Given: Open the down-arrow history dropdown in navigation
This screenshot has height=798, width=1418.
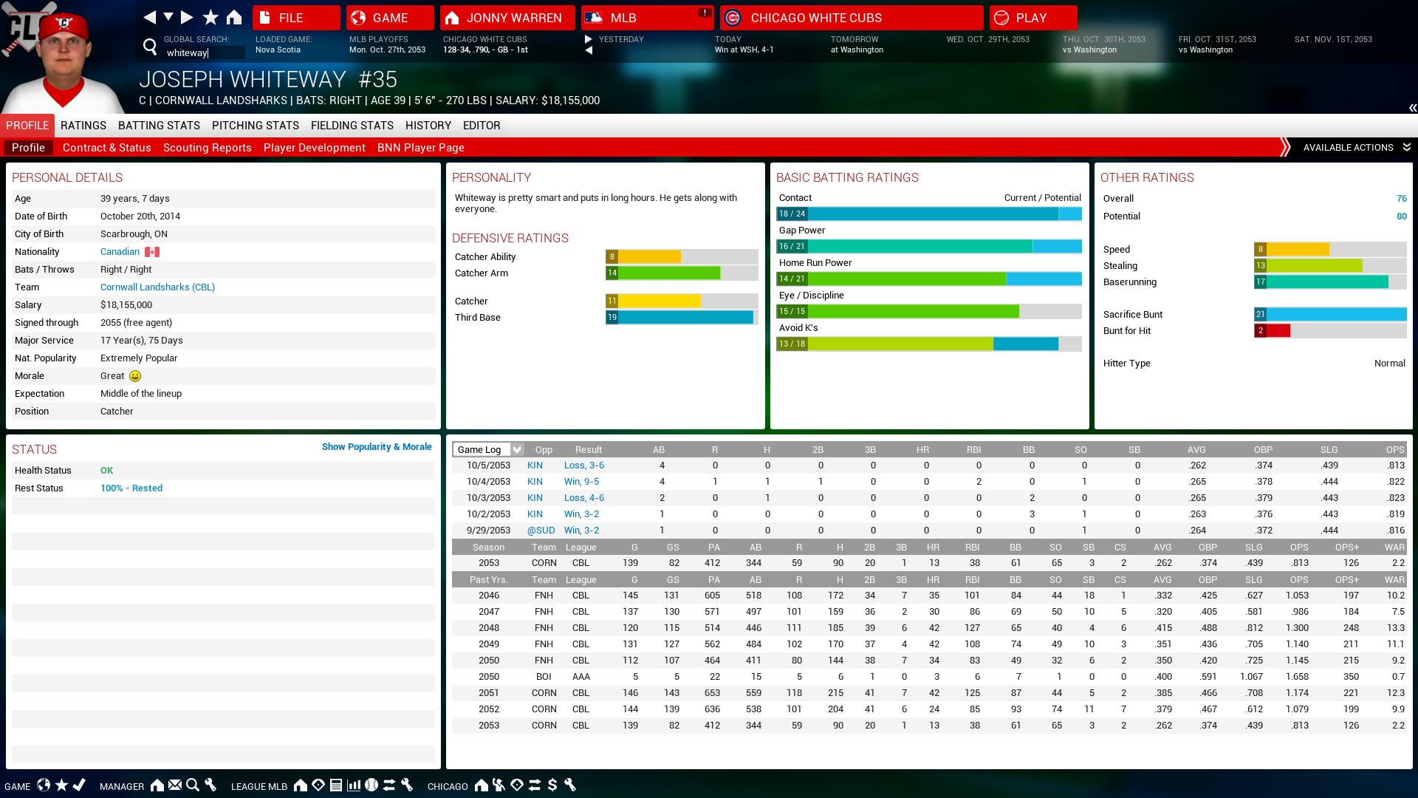Looking at the screenshot, I should click(x=168, y=18).
